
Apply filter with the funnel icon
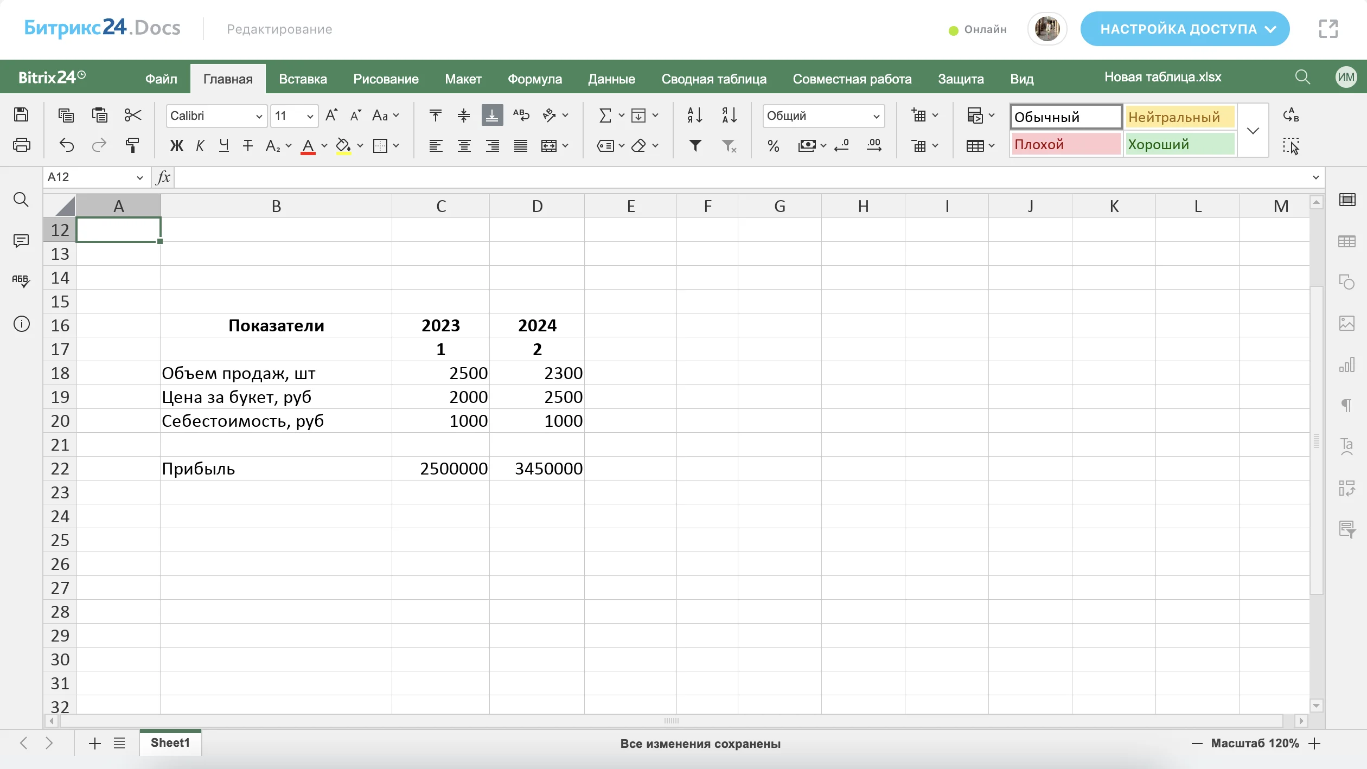(x=695, y=145)
